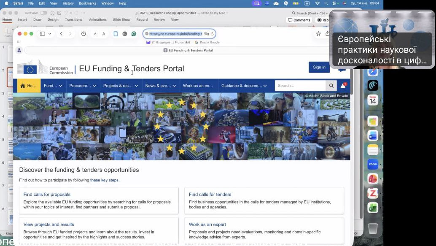Click the portal Search input field
Viewport: 436px width, 246px height.
click(300, 86)
